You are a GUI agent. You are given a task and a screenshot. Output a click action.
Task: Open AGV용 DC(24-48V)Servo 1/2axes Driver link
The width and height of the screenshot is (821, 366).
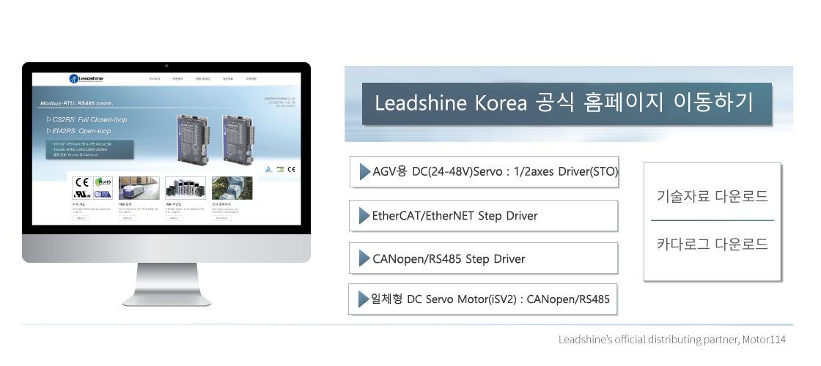click(x=484, y=171)
